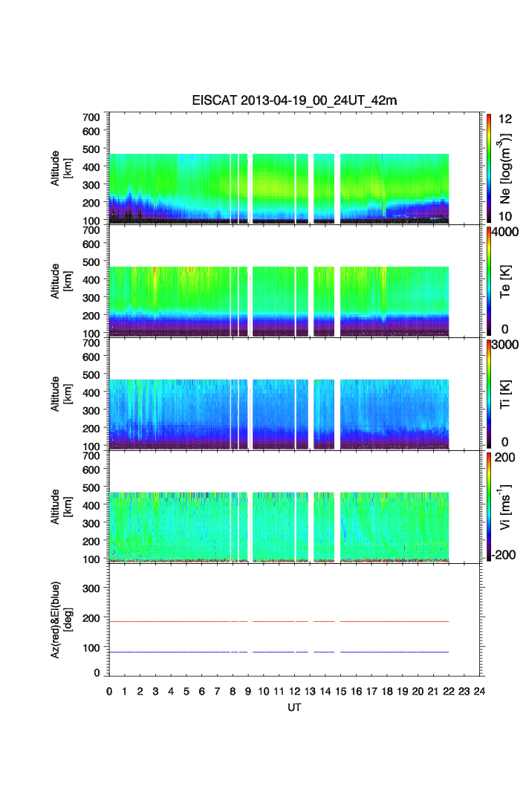526x789 pixels.
Task: Click the Az(red)&El(blue) [deg] axis label
Action: tap(62, 620)
